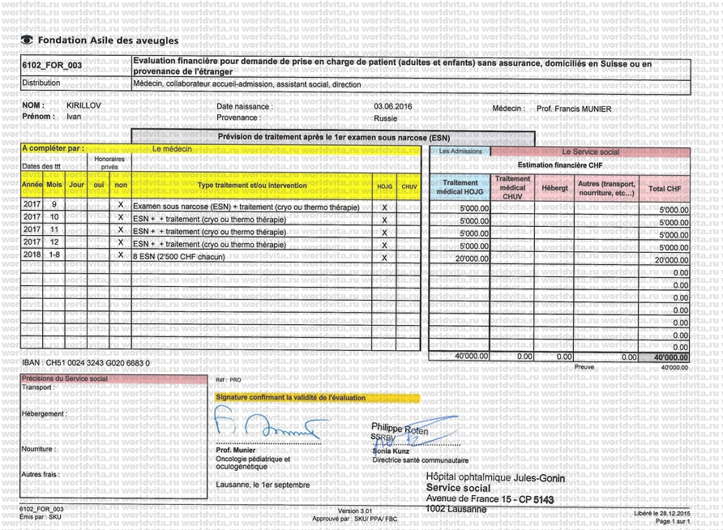The image size is (723, 530).
Task: Click the 'Traitement médical HOJG' blue column header
Action: [x=460, y=187]
